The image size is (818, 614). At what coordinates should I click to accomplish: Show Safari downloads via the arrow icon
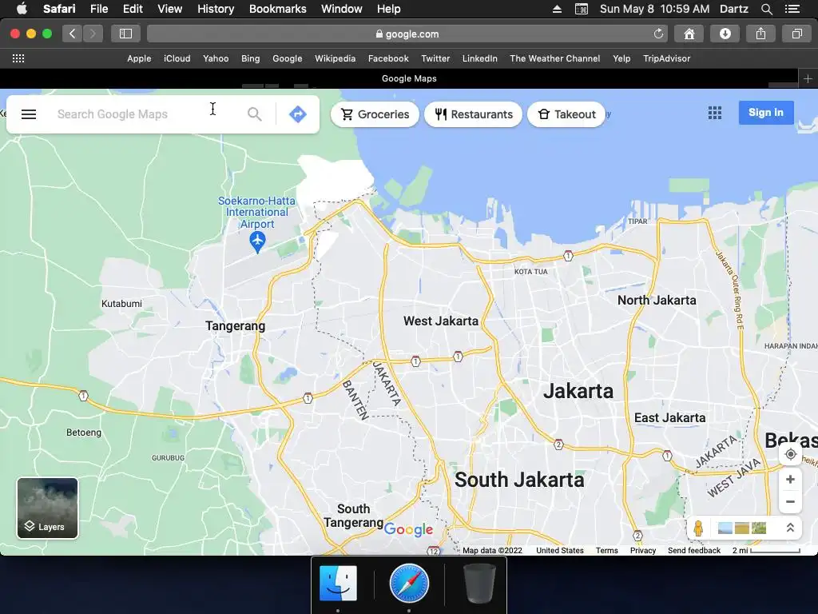[x=725, y=34]
